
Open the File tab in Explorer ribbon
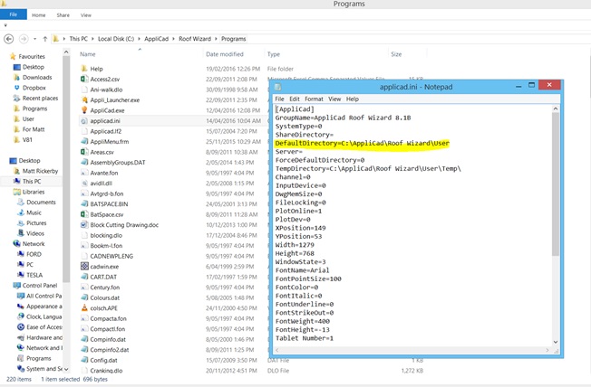14,14
